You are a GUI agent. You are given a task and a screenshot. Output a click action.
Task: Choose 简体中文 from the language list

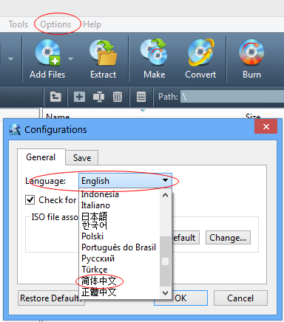click(x=98, y=281)
